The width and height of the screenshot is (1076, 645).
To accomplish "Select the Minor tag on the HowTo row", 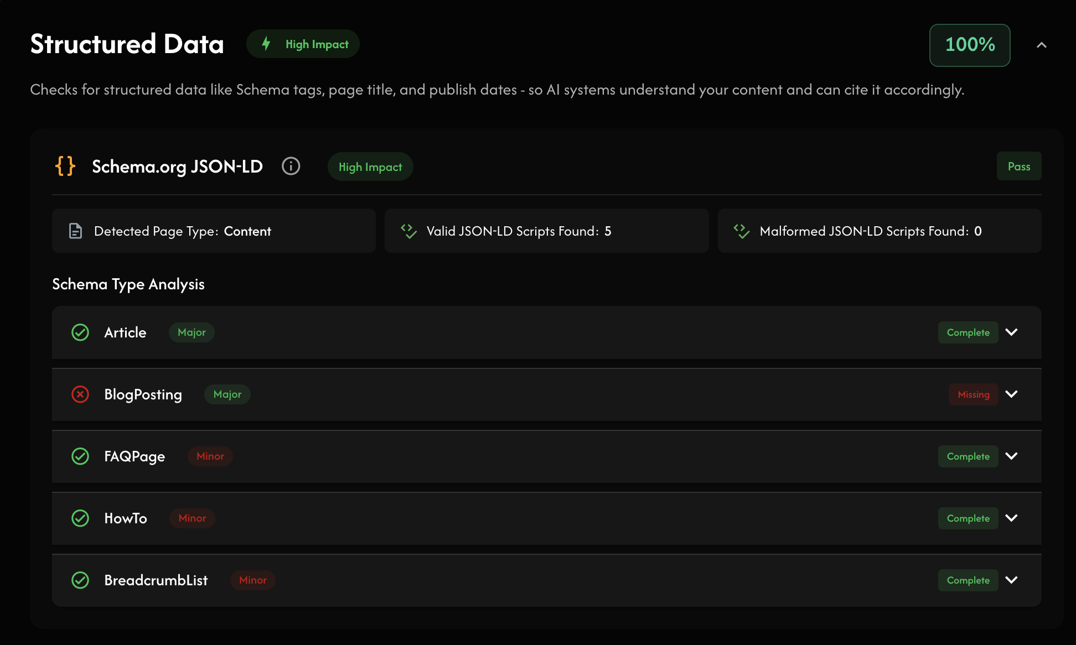I will click(192, 518).
